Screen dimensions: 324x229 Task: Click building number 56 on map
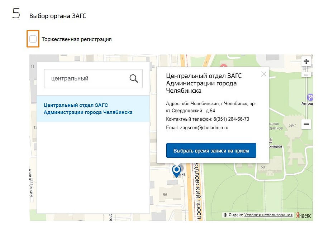coord(165,195)
